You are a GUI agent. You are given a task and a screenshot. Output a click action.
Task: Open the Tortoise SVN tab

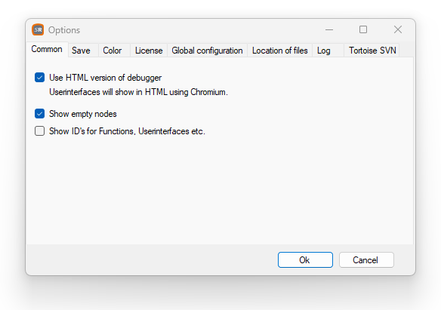372,51
